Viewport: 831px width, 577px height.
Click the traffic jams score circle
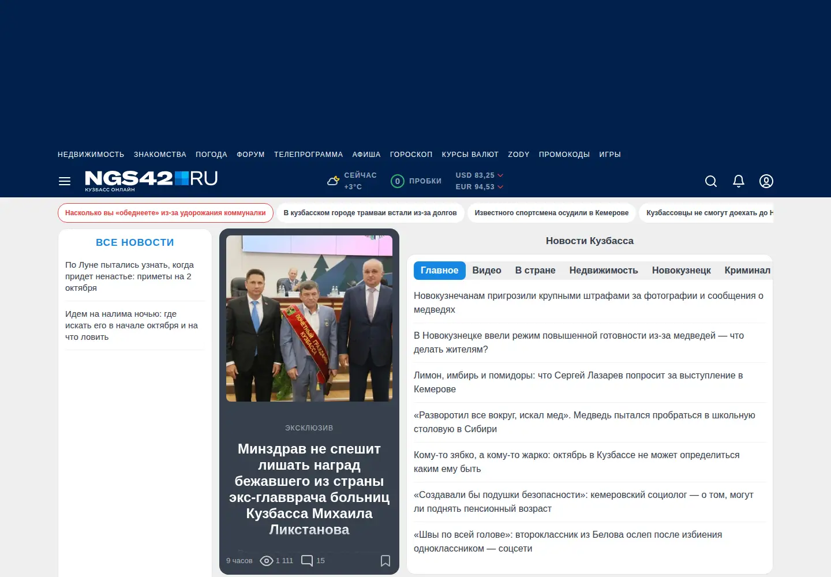pos(398,181)
